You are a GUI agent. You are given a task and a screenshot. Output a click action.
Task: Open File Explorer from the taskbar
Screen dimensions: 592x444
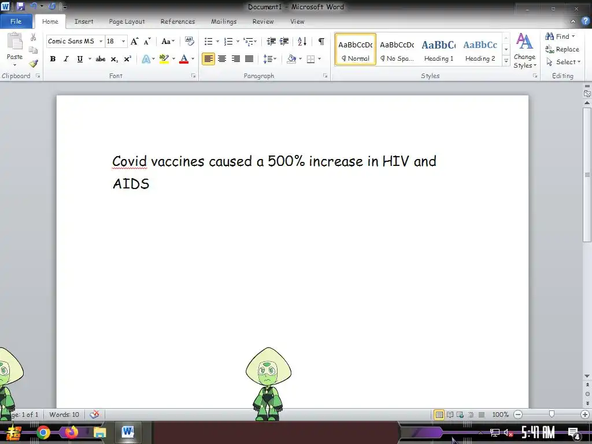tap(99, 432)
